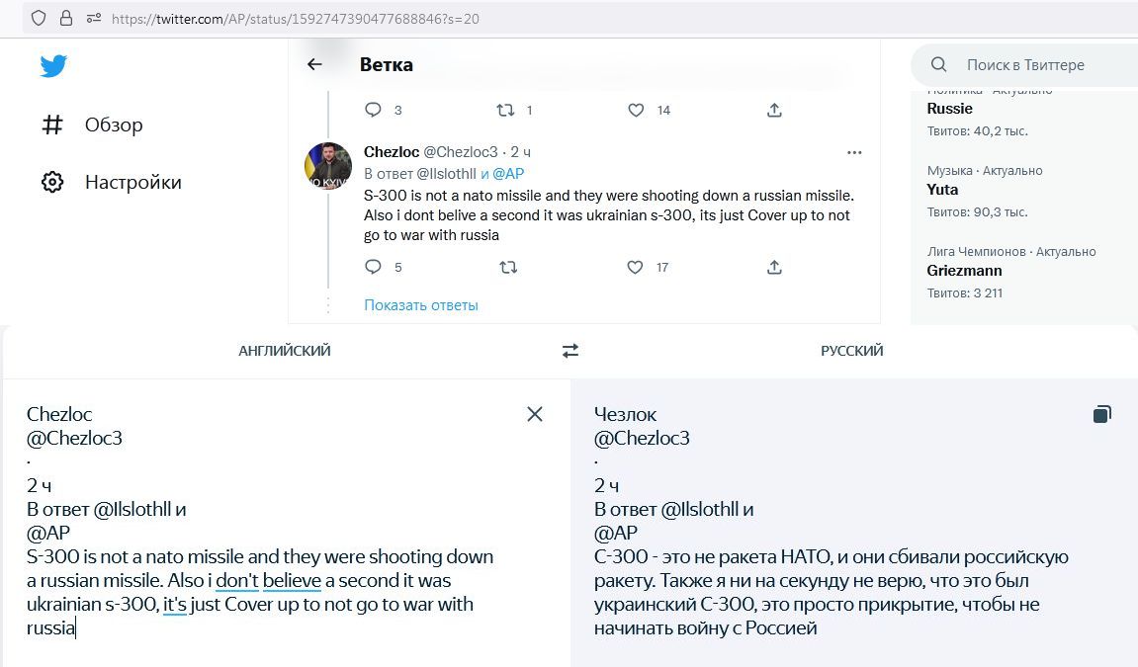This screenshot has height=667, width=1138.
Task: Reply to Chezloc's tweet with 5 comments
Action: click(x=373, y=268)
